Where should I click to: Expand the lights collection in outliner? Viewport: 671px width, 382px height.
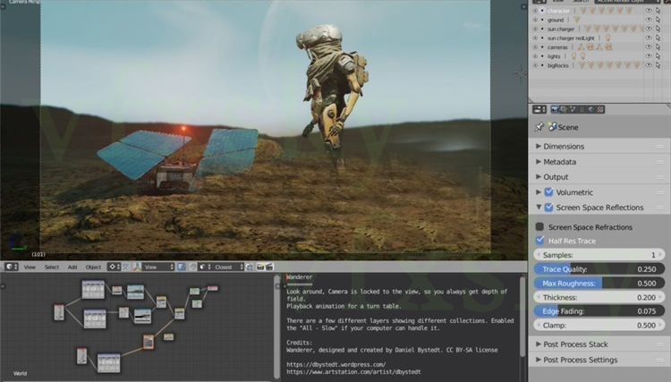pyautogui.click(x=535, y=56)
